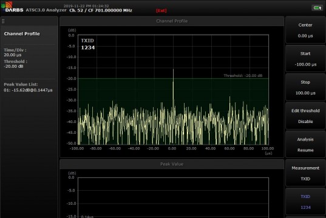Click Time/Div 20.00 µs value
326x218 pixels.
pyautogui.click(x=13, y=55)
